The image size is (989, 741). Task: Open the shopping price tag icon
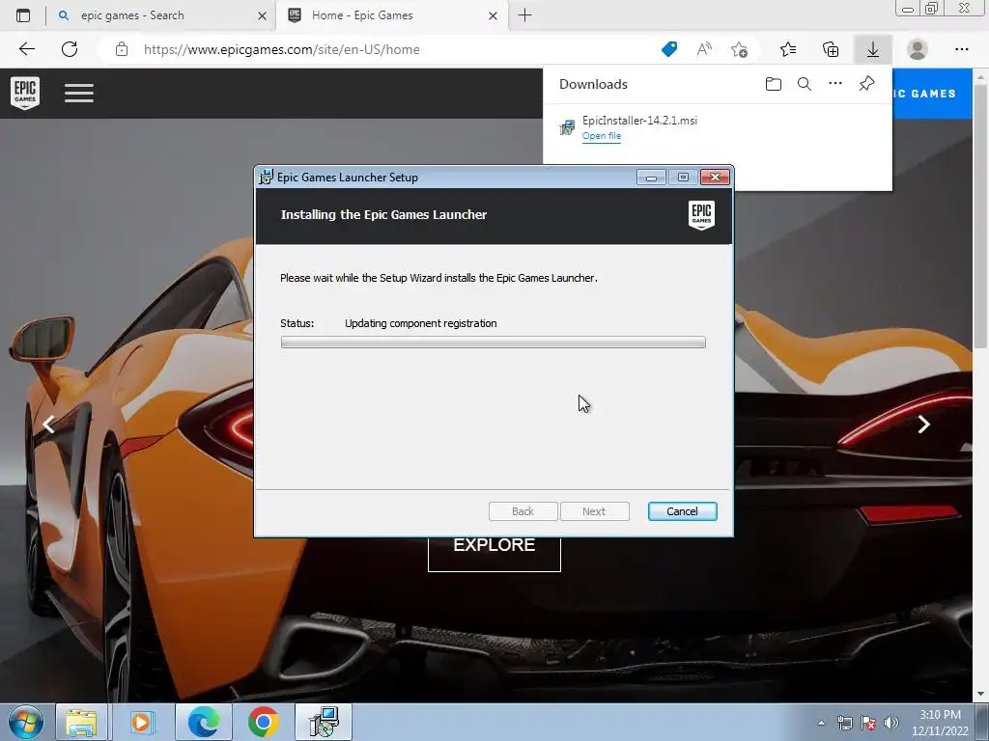coord(669,49)
